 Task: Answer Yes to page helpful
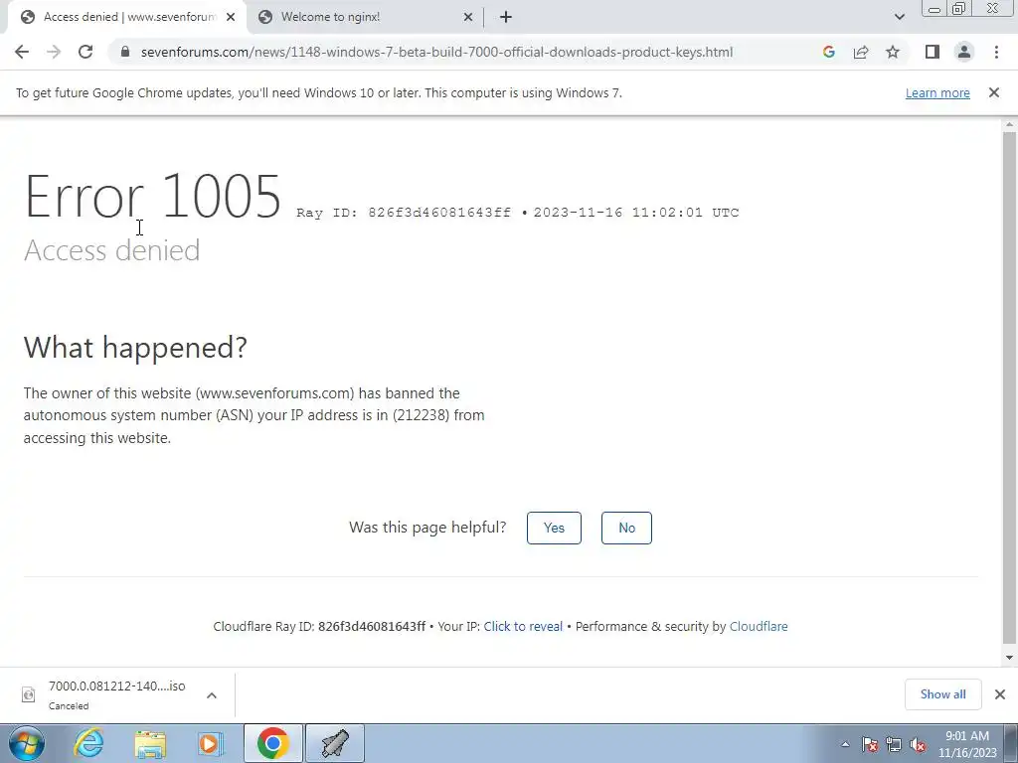point(554,528)
